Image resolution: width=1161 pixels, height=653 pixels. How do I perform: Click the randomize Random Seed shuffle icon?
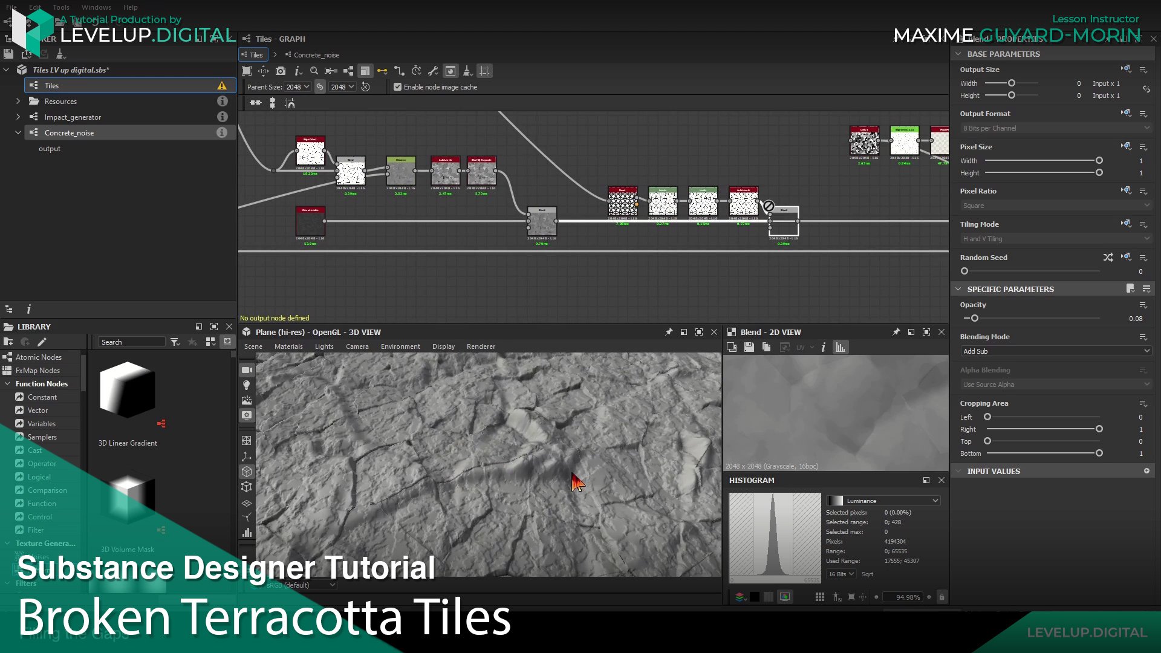(x=1107, y=258)
